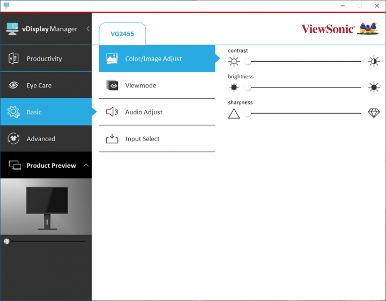386x301 pixels.
Task: Click the Audio Adjust speaker icon
Action: pos(112,112)
